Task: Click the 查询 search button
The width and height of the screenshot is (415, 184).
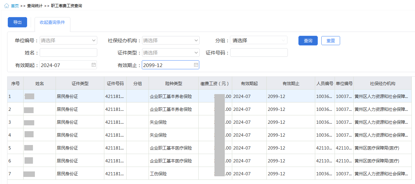Action: pyautogui.click(x=308, y=41)
